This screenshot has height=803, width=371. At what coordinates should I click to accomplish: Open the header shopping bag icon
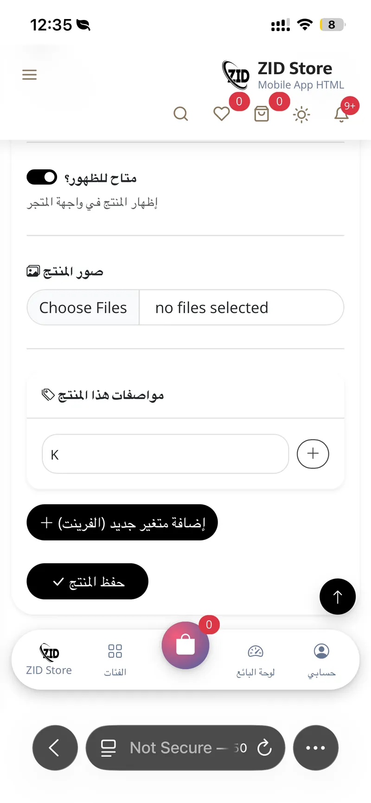[x=262, y=114]
